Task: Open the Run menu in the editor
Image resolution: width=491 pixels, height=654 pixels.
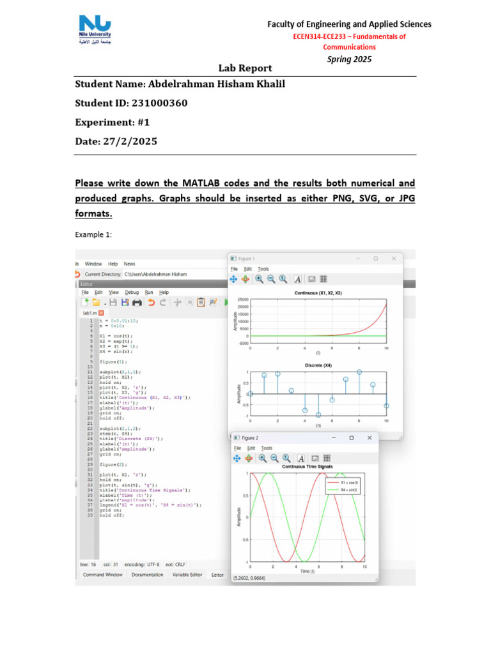Action: (149, 293)
